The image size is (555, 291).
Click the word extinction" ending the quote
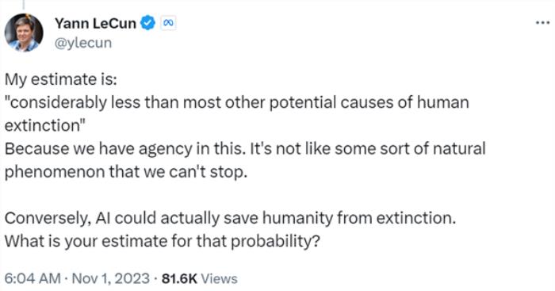click(45, 125)
